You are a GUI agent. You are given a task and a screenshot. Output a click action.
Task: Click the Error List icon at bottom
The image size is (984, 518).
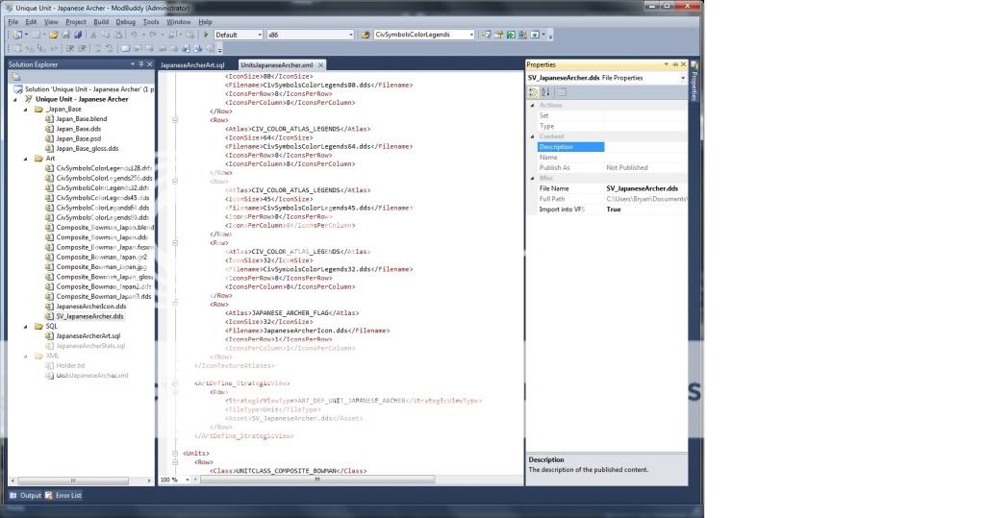(49, 496)
